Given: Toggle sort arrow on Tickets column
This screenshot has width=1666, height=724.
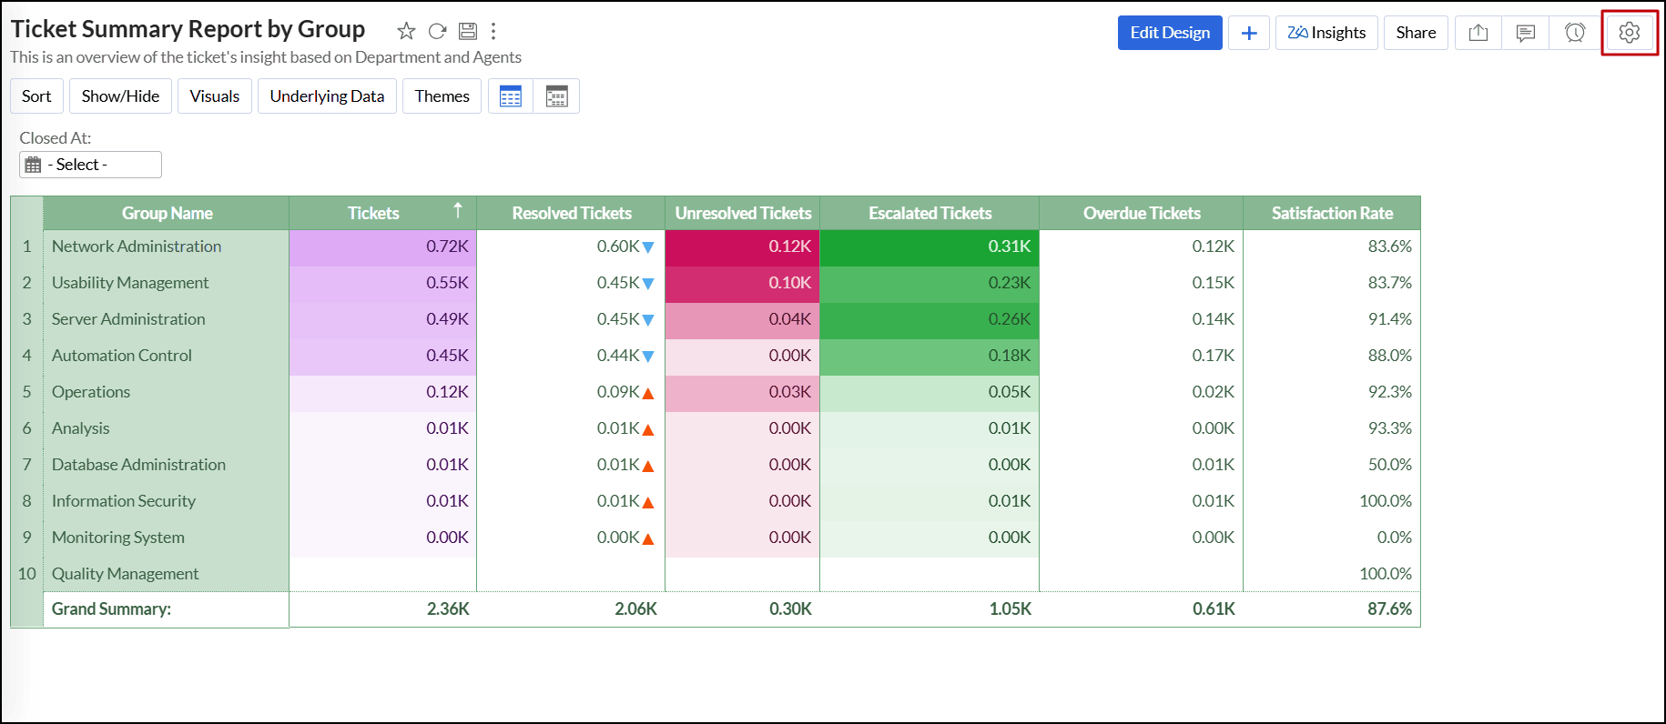Looking at the screenshot, I should tap(458, 211).
